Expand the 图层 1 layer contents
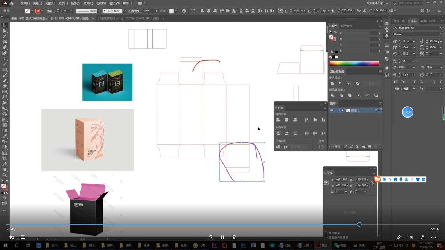Viewport: 445px width, 250px height. coord(342,110)
